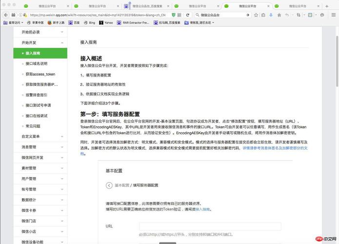
Task: Click the 接入指南 link below 基本配置
Action: [x=202, y=209]
